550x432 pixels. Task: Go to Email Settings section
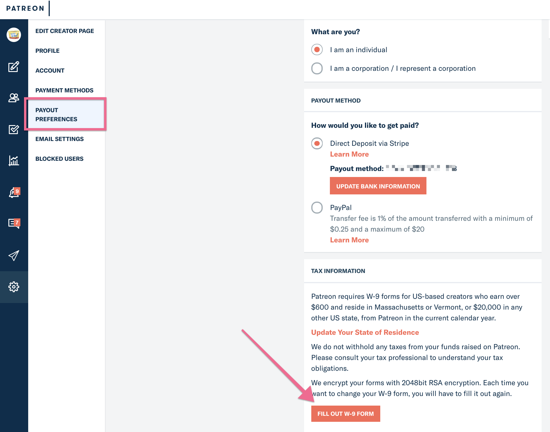pyautogui.click(x=59, y=139)
